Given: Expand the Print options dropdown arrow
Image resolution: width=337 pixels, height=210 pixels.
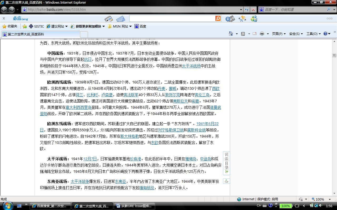Looking at the screenshot, I should pos(268,34).
